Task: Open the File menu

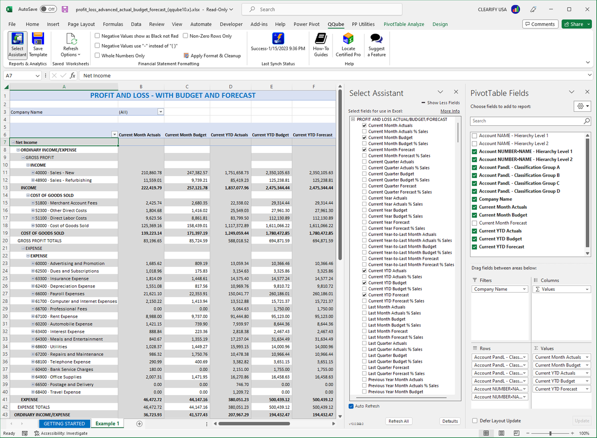Action: (x=12, y=24)
